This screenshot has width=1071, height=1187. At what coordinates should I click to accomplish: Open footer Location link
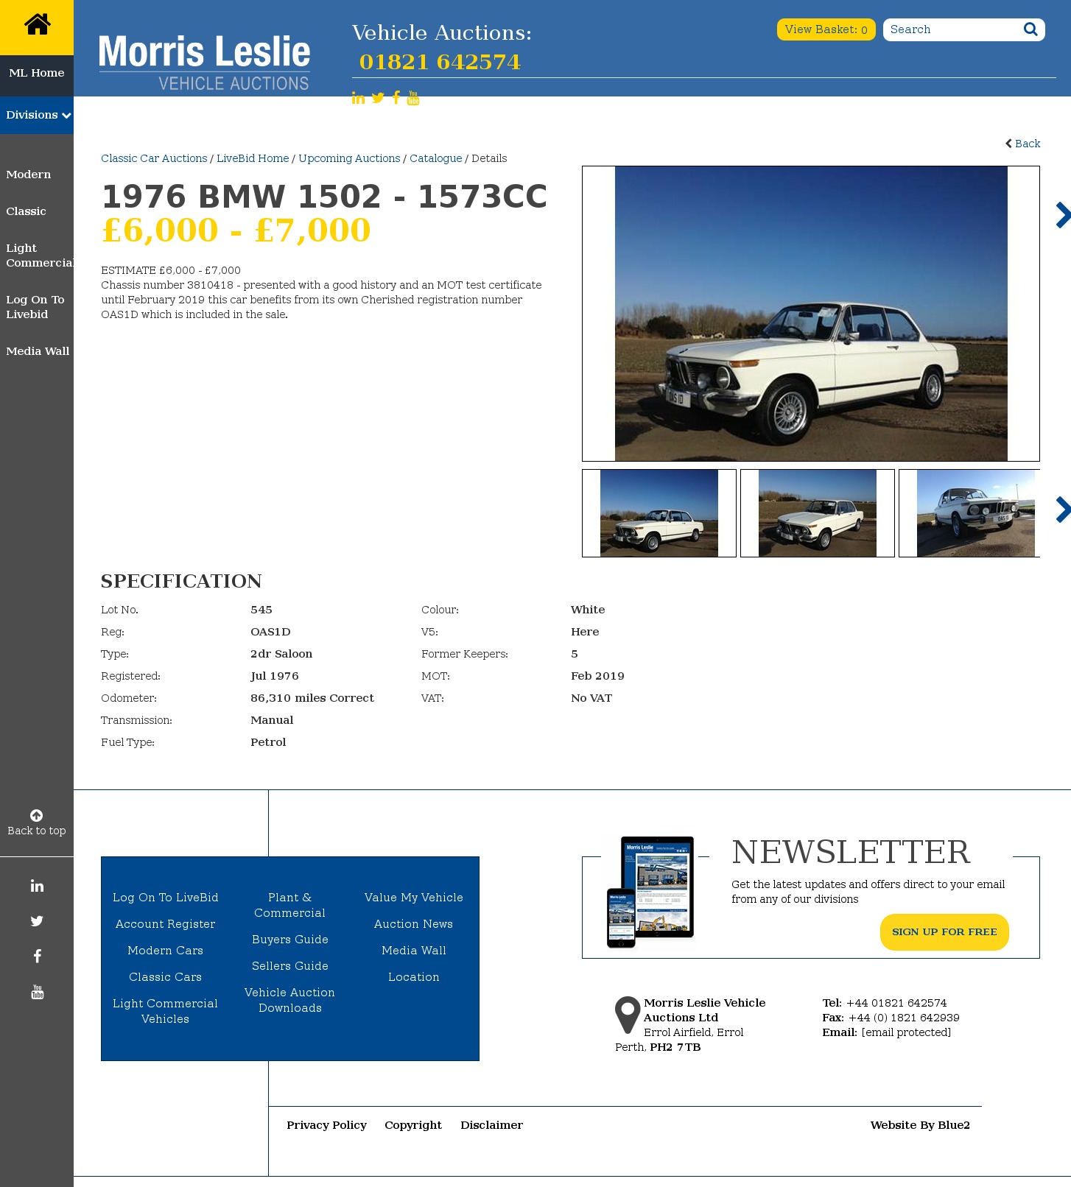(x=413, y=977)
